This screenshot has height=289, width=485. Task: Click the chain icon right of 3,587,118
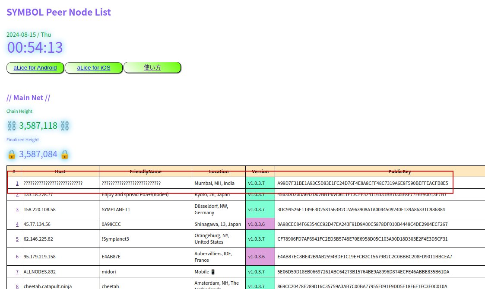coord(65,126)
